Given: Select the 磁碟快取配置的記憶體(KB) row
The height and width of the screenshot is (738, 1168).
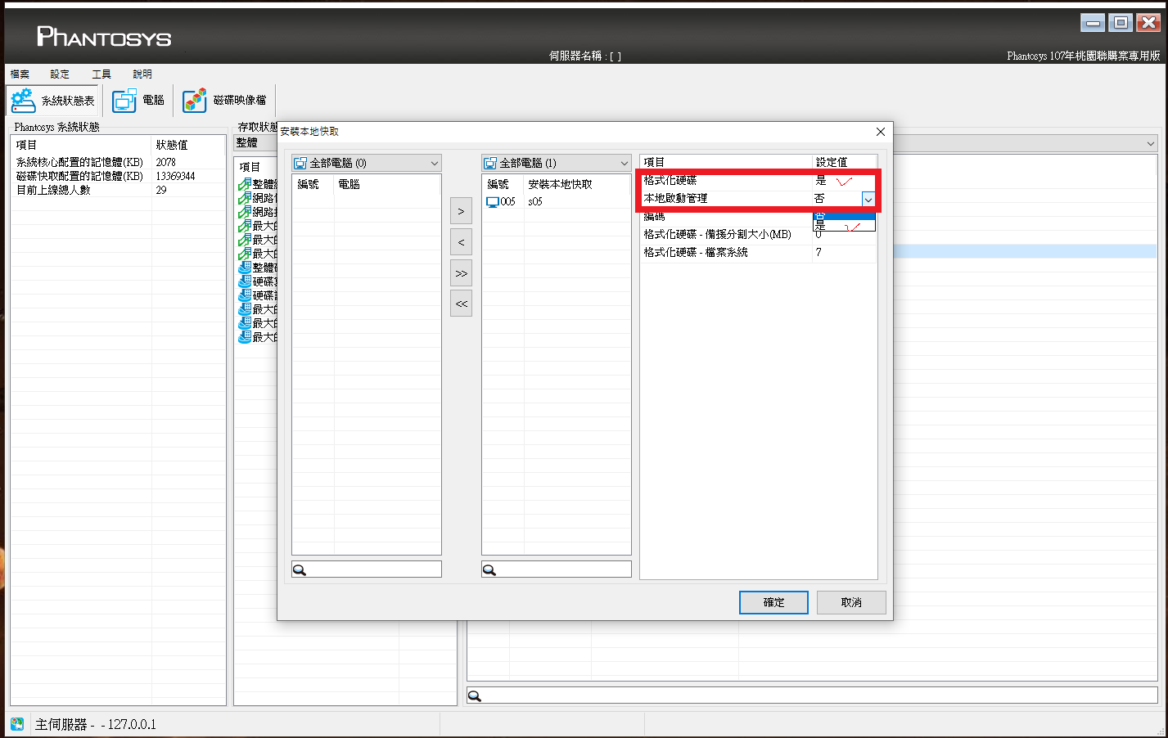Looking at the screenshot, I should tap(118, 176).
